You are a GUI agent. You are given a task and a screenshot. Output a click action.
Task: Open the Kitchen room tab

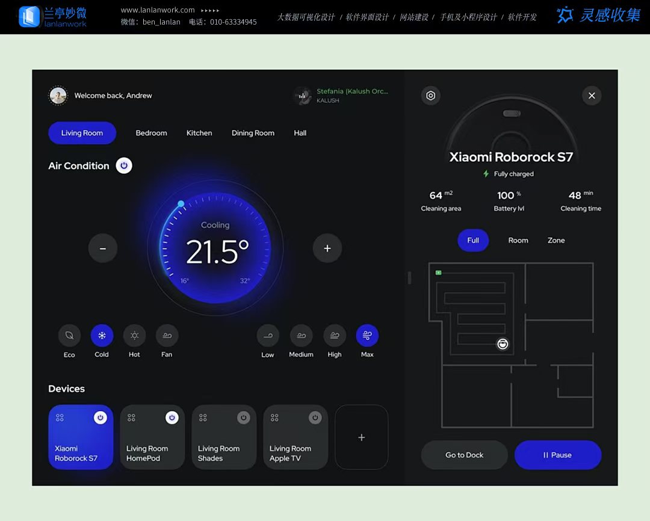199,133
